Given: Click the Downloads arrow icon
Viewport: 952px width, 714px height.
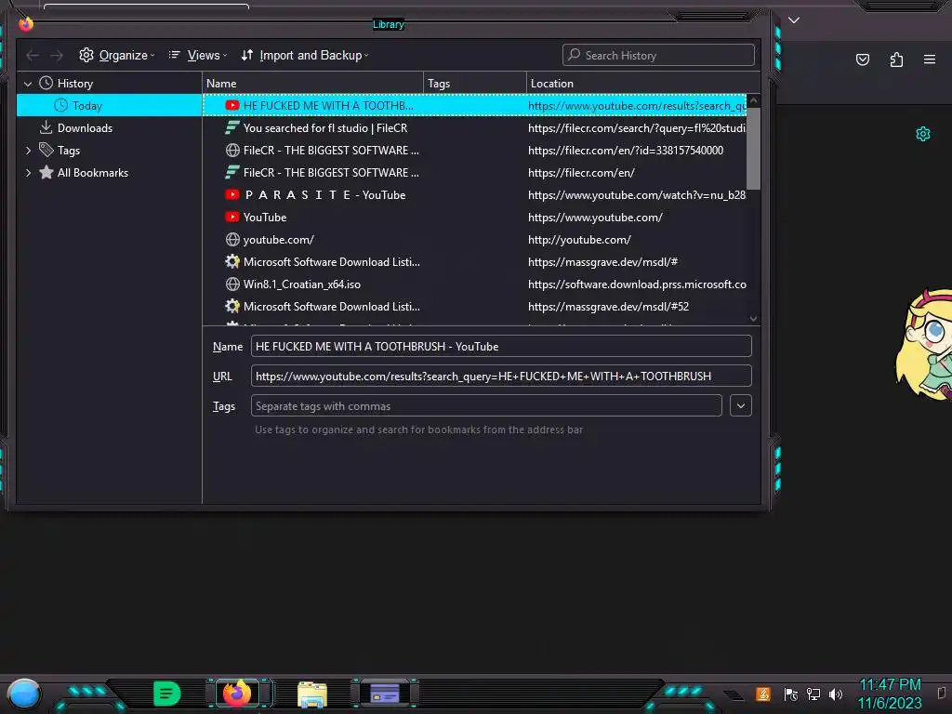Looking at the screenshot, I should click(46, 127).
